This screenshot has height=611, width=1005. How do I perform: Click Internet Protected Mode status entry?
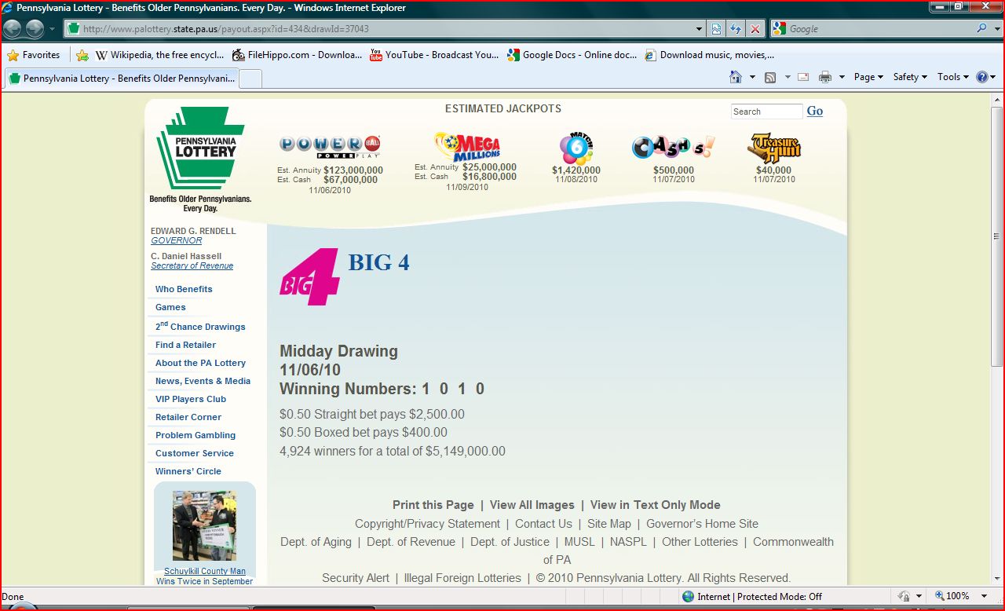click(x=752, y=596)
